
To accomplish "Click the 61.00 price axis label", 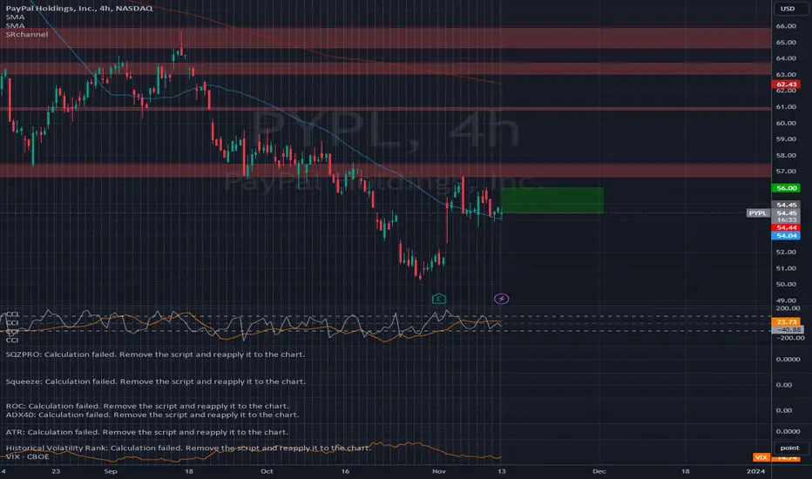I will pos(786,107).
